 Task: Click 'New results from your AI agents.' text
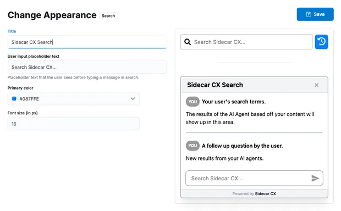point(224,158)
